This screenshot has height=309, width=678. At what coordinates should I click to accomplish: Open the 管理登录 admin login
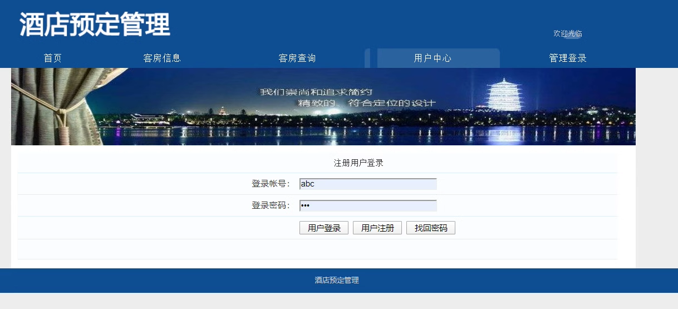click(568, 58)
